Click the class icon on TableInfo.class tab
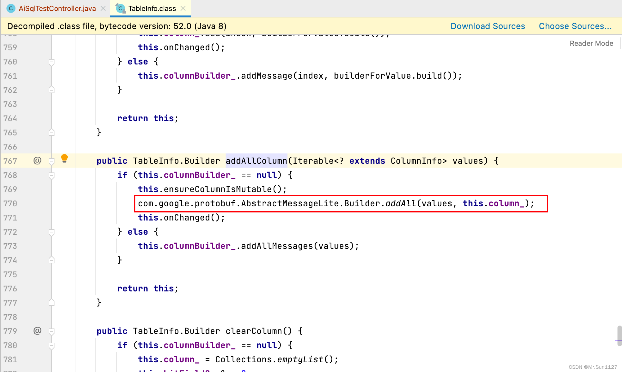The image size is (622, 372). tap(120, 8)
